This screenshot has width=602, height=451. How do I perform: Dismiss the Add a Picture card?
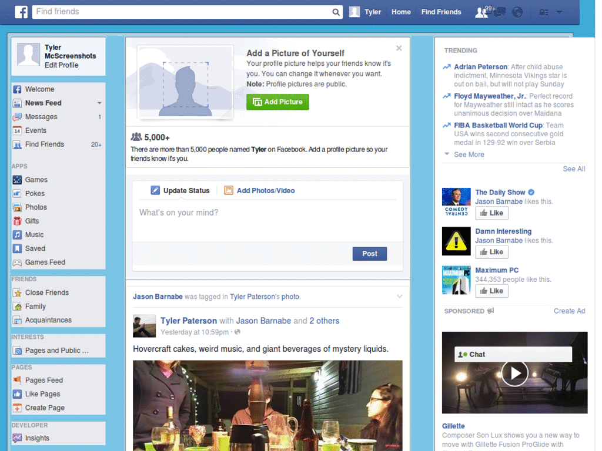point(399,48)
